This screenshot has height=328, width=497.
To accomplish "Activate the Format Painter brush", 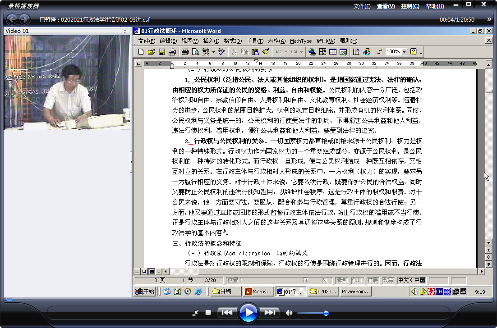I will coord(266,52).
